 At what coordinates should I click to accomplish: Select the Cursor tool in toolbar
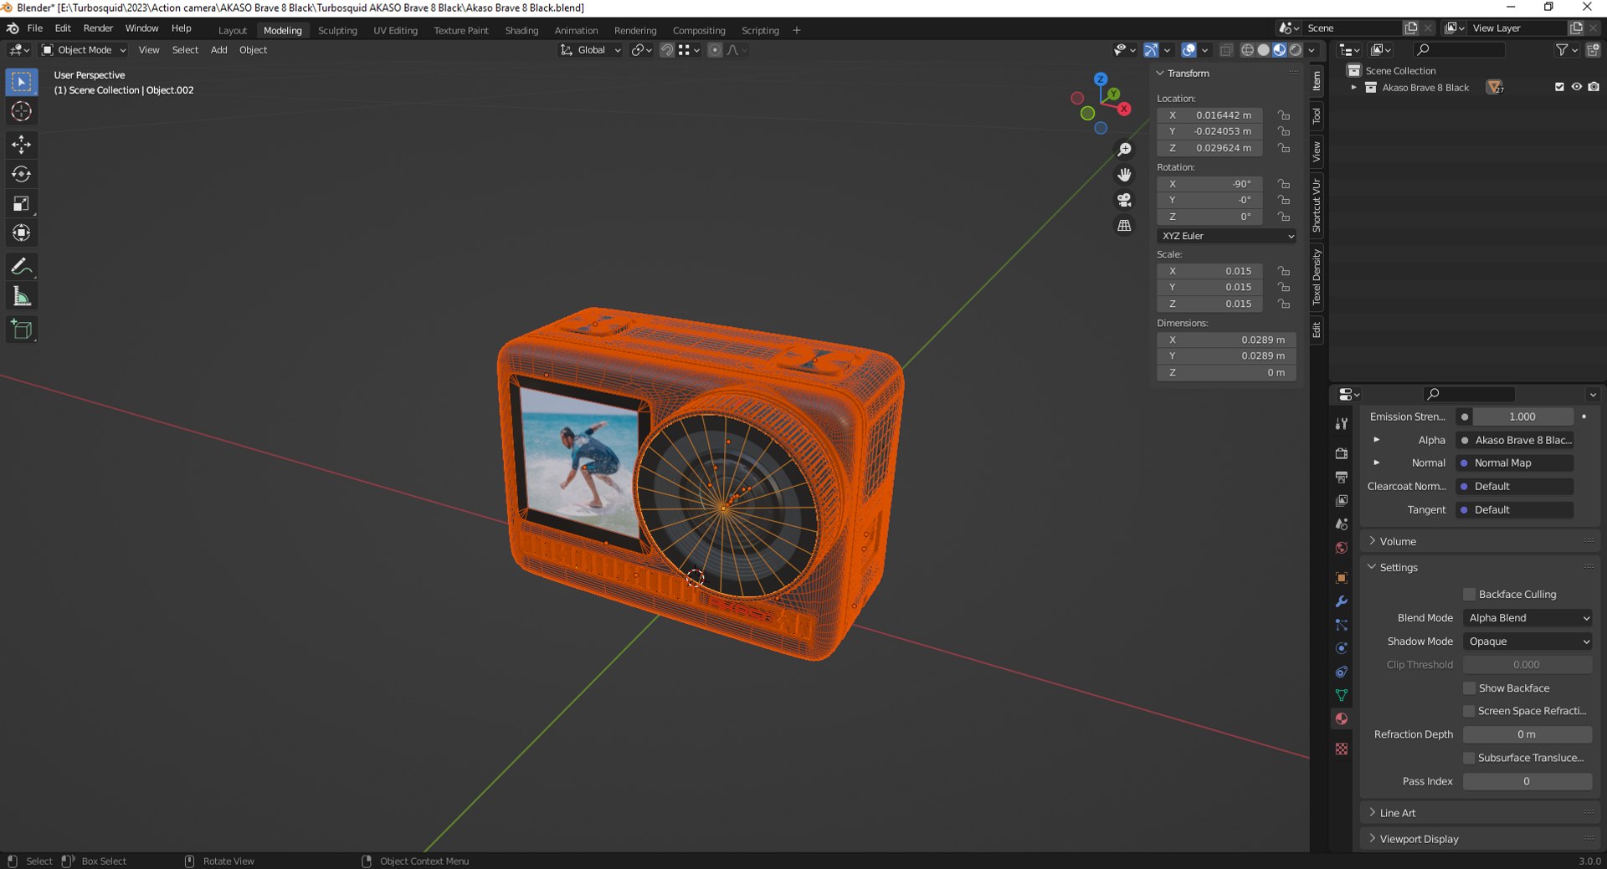[22, 111]
